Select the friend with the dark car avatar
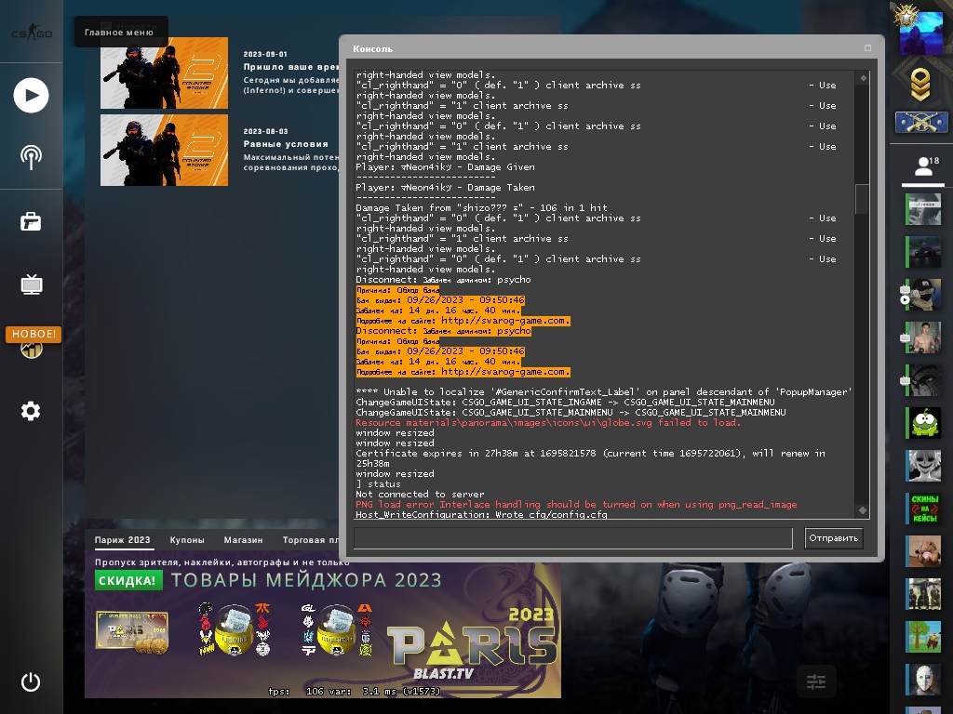Image resolution: width=953 pixels, height=714 pixels. point(924,251)
